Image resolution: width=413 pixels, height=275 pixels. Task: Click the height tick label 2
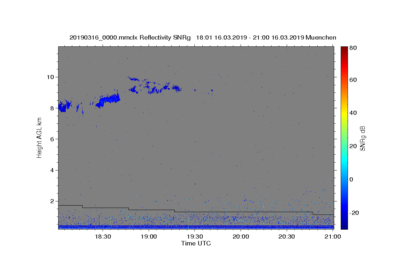point(52,201)
